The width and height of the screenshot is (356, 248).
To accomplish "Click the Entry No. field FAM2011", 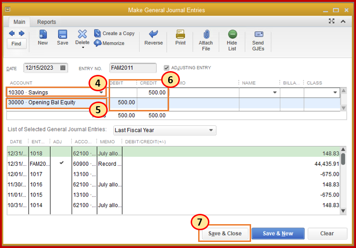I will [x=133, y=68].
